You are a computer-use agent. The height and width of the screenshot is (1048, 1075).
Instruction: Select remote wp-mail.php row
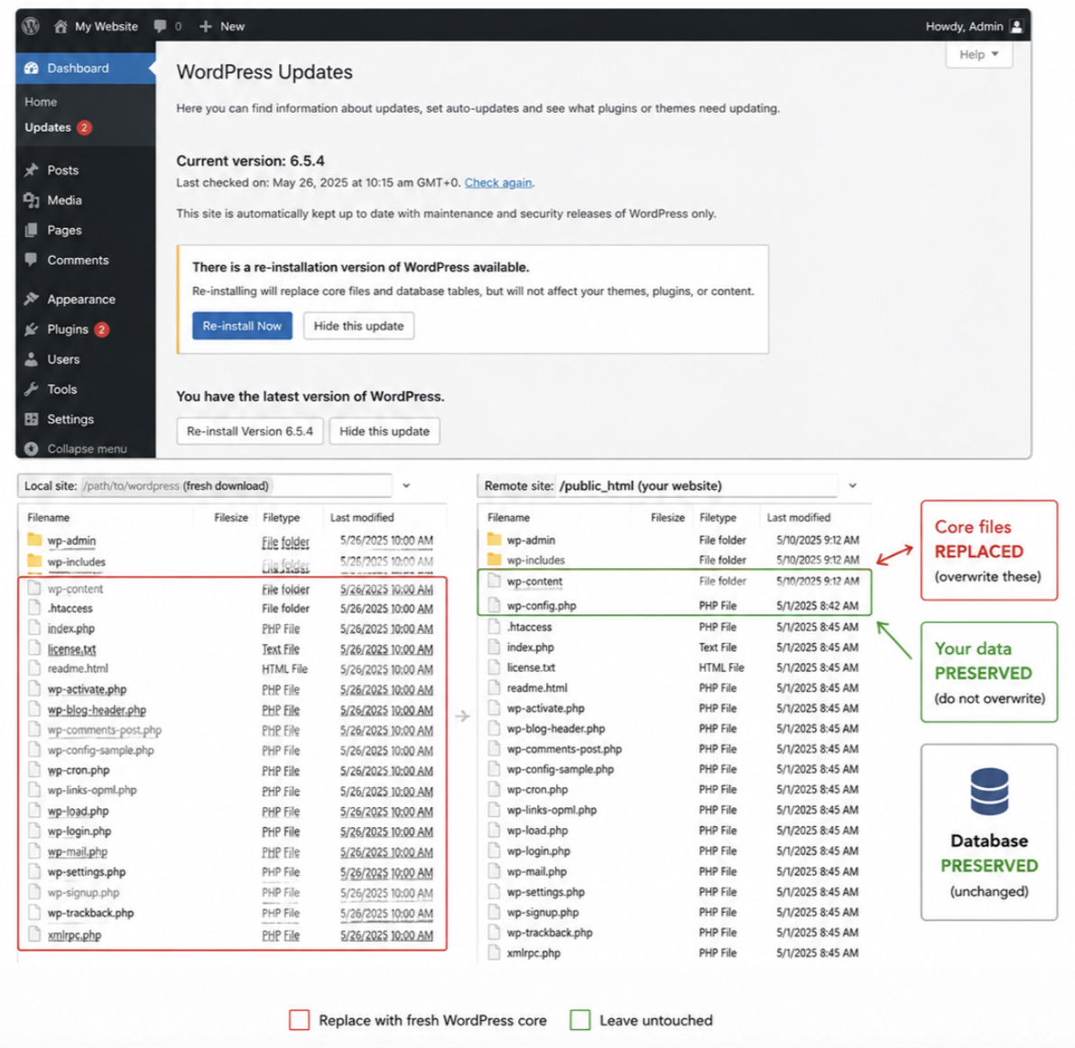point(674,871)
